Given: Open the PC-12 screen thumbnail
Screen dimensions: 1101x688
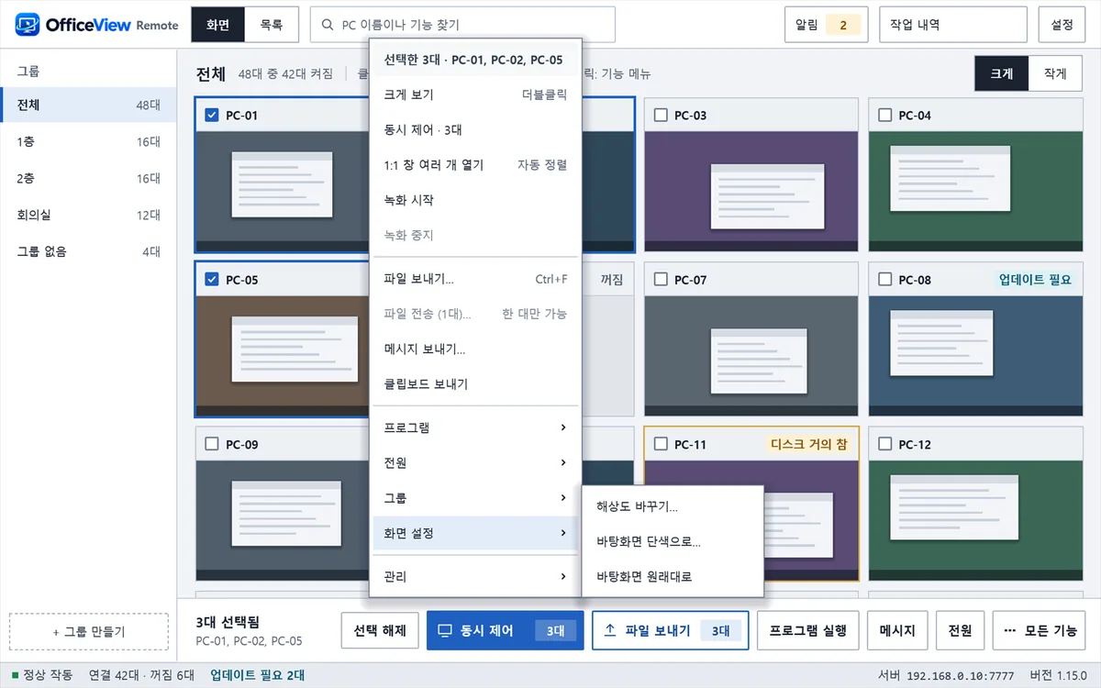Looking at the screenshot, I should (x=975, y=521).
